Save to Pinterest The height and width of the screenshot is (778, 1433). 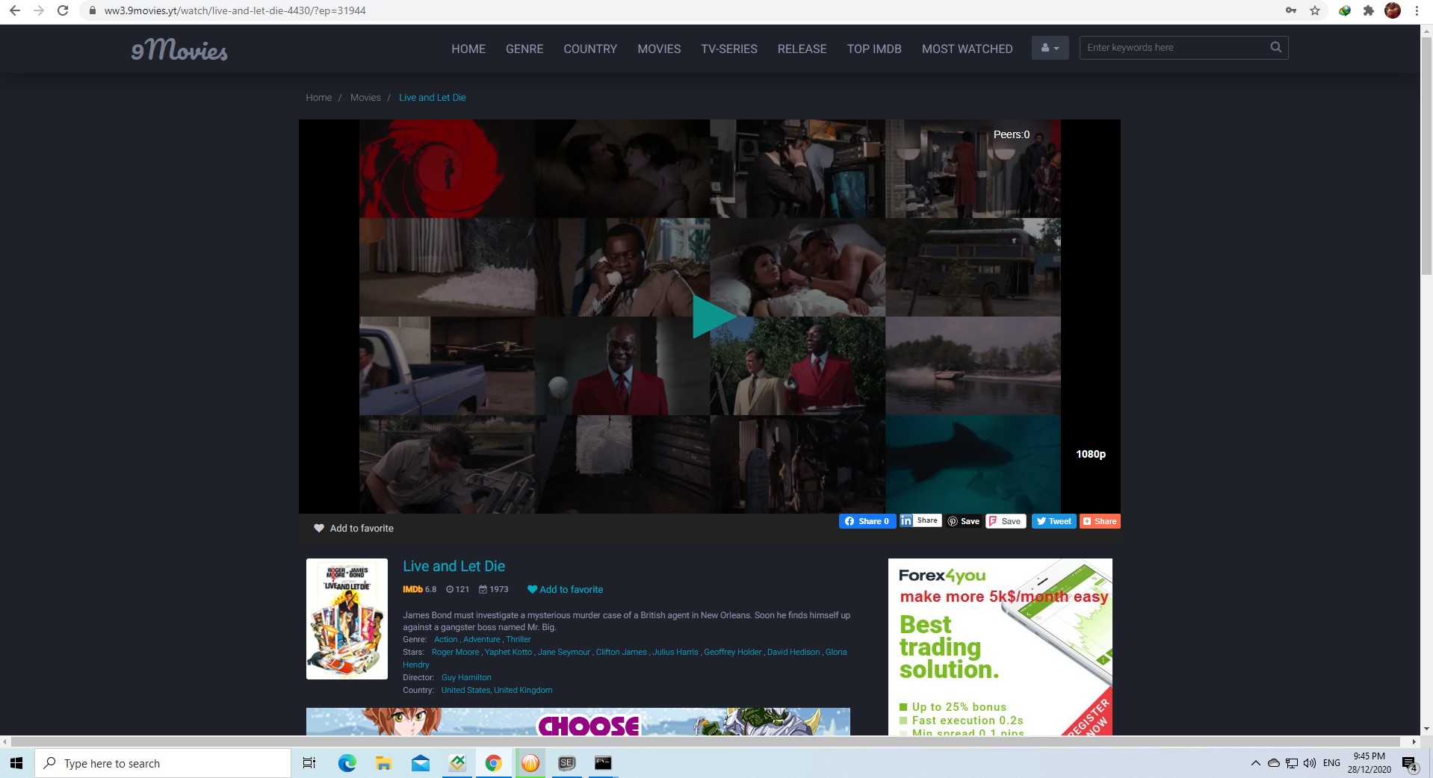pyautogui.click(x=964, y=521)
